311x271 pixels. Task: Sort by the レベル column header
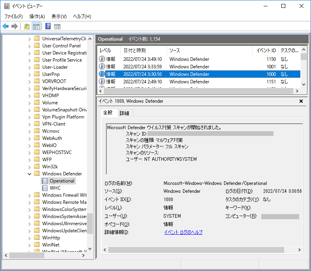coord(109,51)
